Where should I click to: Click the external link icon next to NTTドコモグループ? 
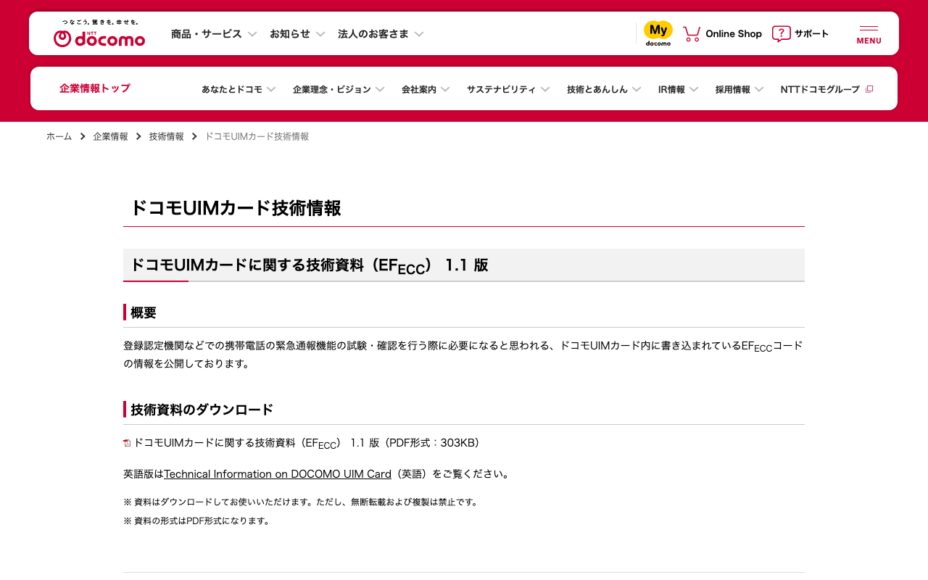(869, 89)
